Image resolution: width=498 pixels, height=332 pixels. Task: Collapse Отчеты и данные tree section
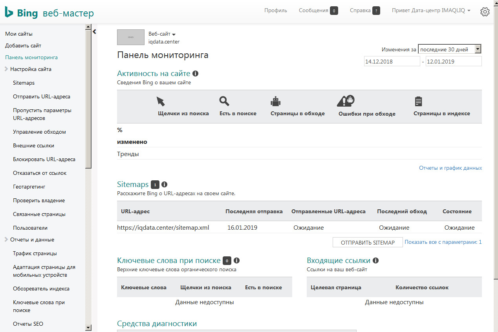(x=6, y=239)
